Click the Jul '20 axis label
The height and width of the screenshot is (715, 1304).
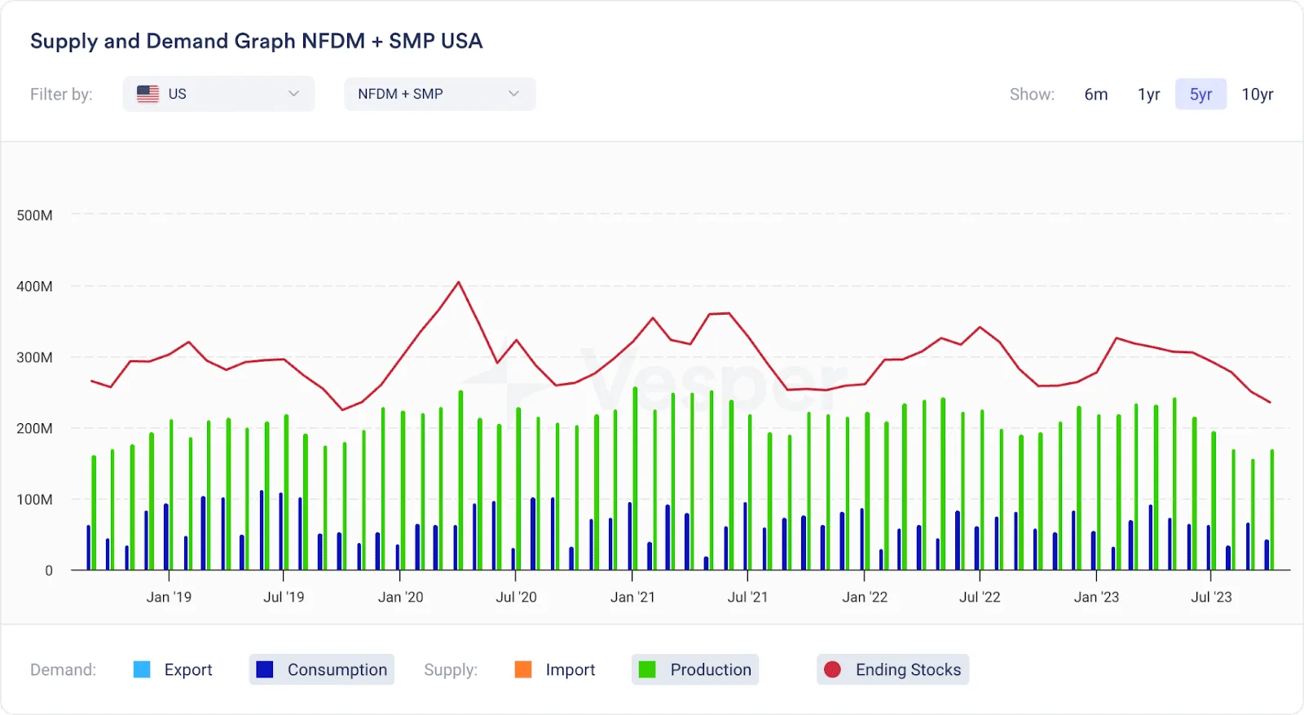pyautogui.click(x=516, y=597)
